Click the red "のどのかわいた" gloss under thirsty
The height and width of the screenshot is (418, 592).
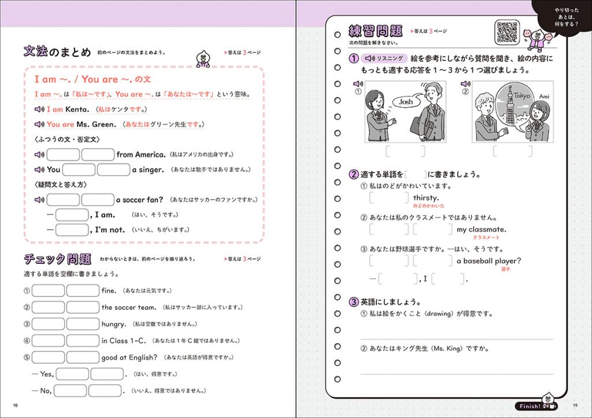pos(428,206)
